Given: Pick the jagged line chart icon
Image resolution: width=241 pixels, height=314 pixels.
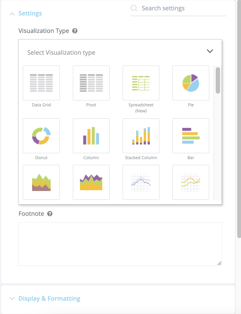Looking at the screenshot, I should 141,182.
